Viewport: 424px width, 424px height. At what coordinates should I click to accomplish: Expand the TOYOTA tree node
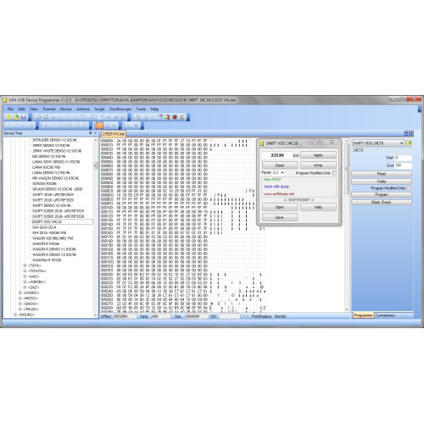click(x=25, y=271)
